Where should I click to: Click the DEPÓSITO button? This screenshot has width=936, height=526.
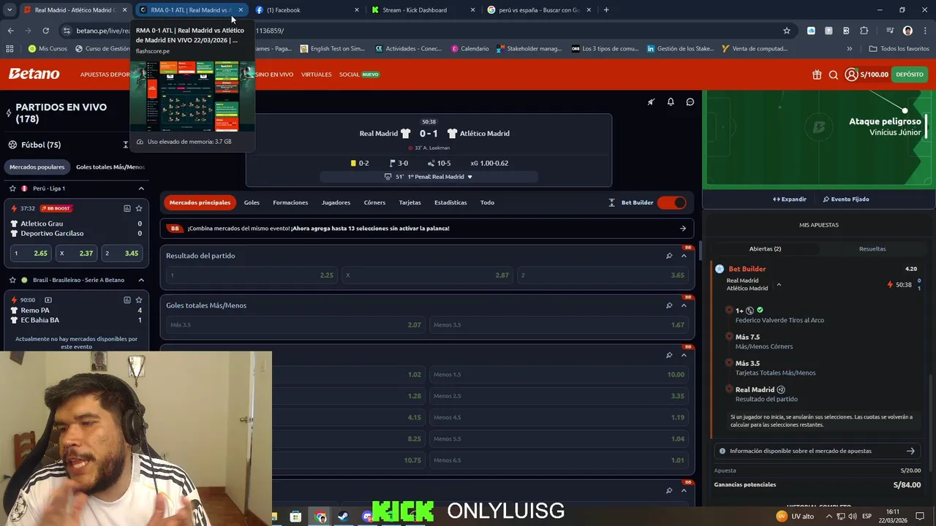pyautogui.click(x=909, y=75)
